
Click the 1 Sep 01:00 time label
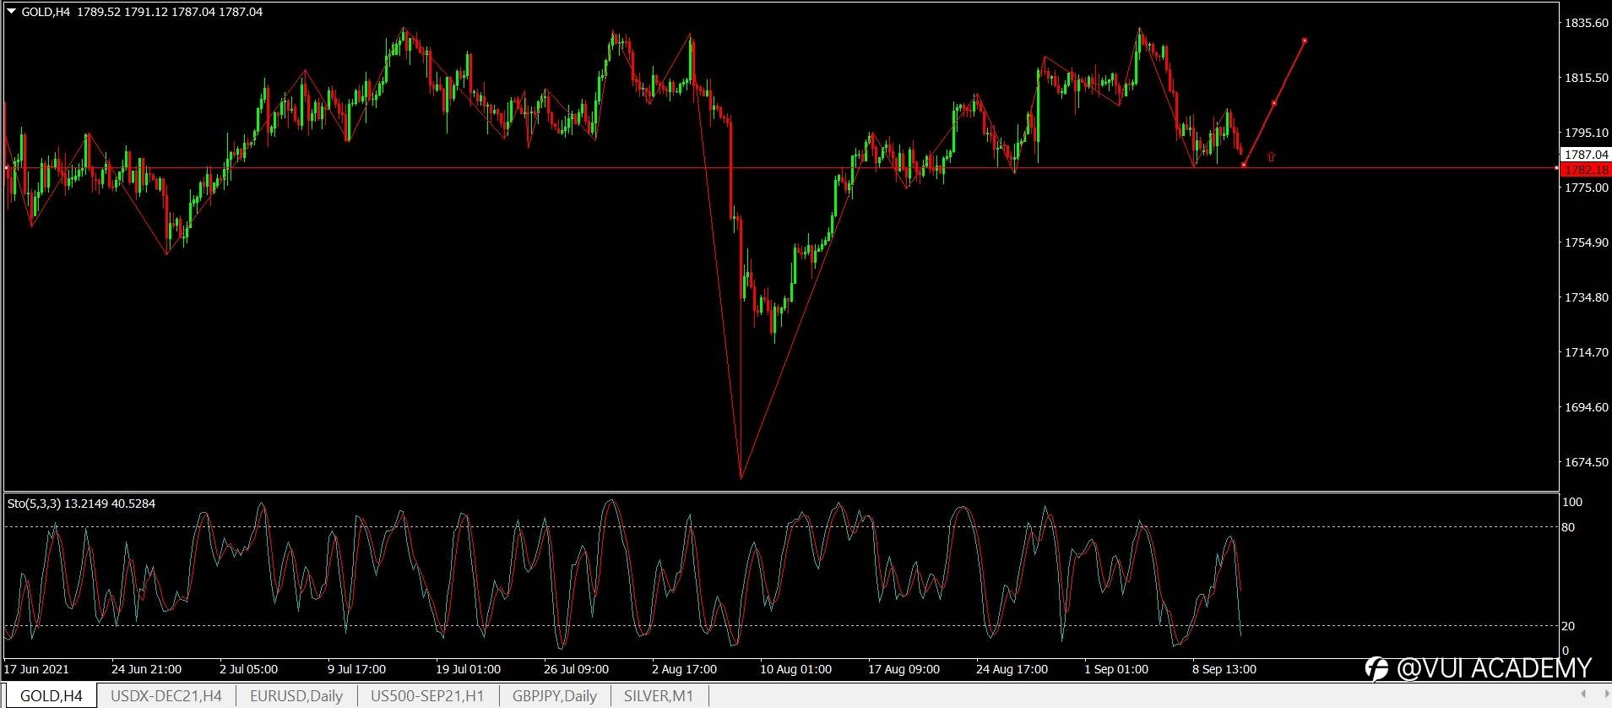(x=1116, y=669)
